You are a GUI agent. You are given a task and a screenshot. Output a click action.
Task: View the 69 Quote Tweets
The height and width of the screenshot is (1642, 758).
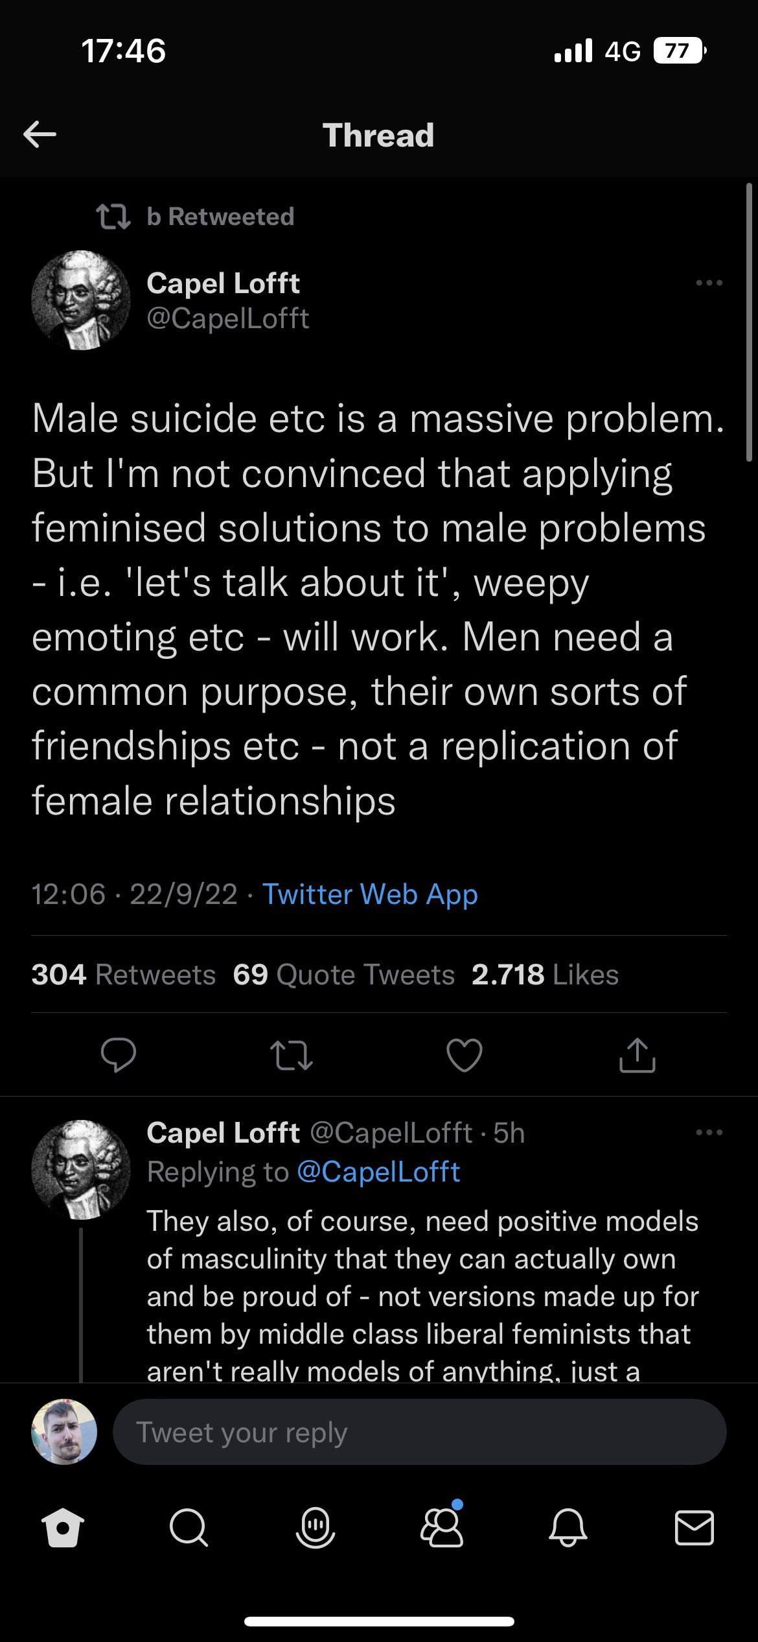click(x=344, y=975)
